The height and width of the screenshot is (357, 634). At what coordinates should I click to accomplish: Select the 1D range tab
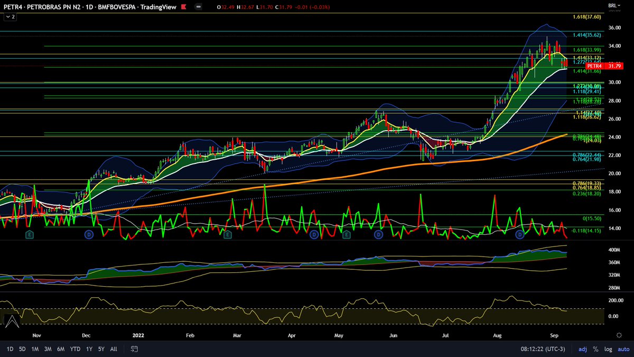pos(10,349)
